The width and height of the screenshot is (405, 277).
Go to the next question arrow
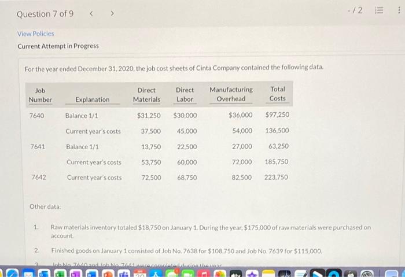[112, 13]
